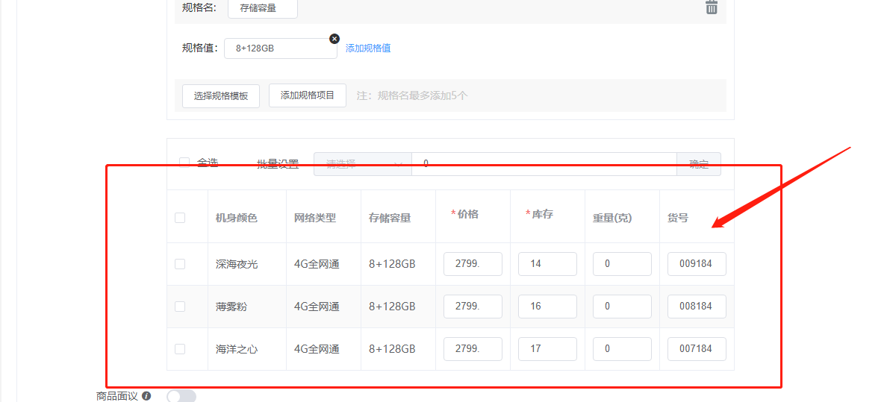Click the batch value input showing 0
The width and height of the screenshot is (887, 402).
coord(544,164)
